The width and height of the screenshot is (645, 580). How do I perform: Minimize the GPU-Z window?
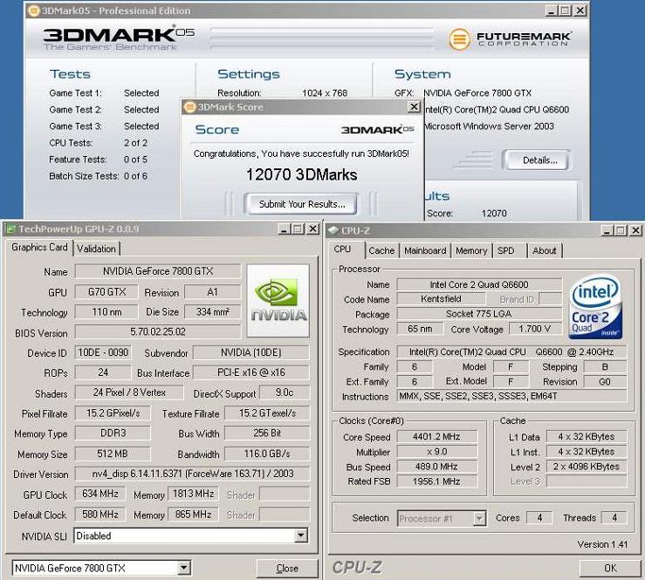pyautogui.click(x=285, y=229)
